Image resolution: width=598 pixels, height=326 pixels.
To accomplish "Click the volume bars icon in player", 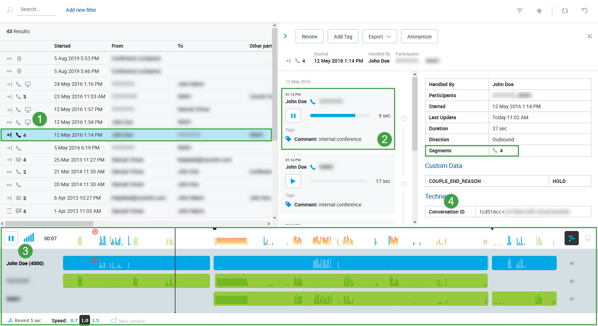I will 29,238.
